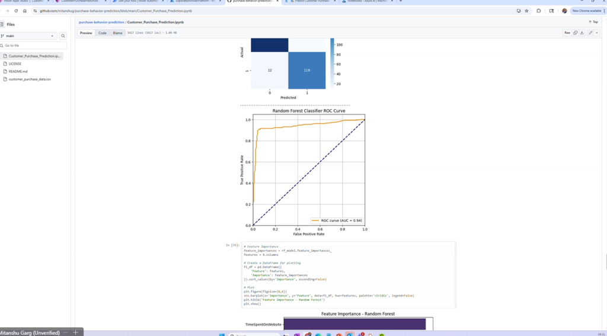
Task: Click the Go to file search field
Action: pyautogui.click(x=34, y=46)
